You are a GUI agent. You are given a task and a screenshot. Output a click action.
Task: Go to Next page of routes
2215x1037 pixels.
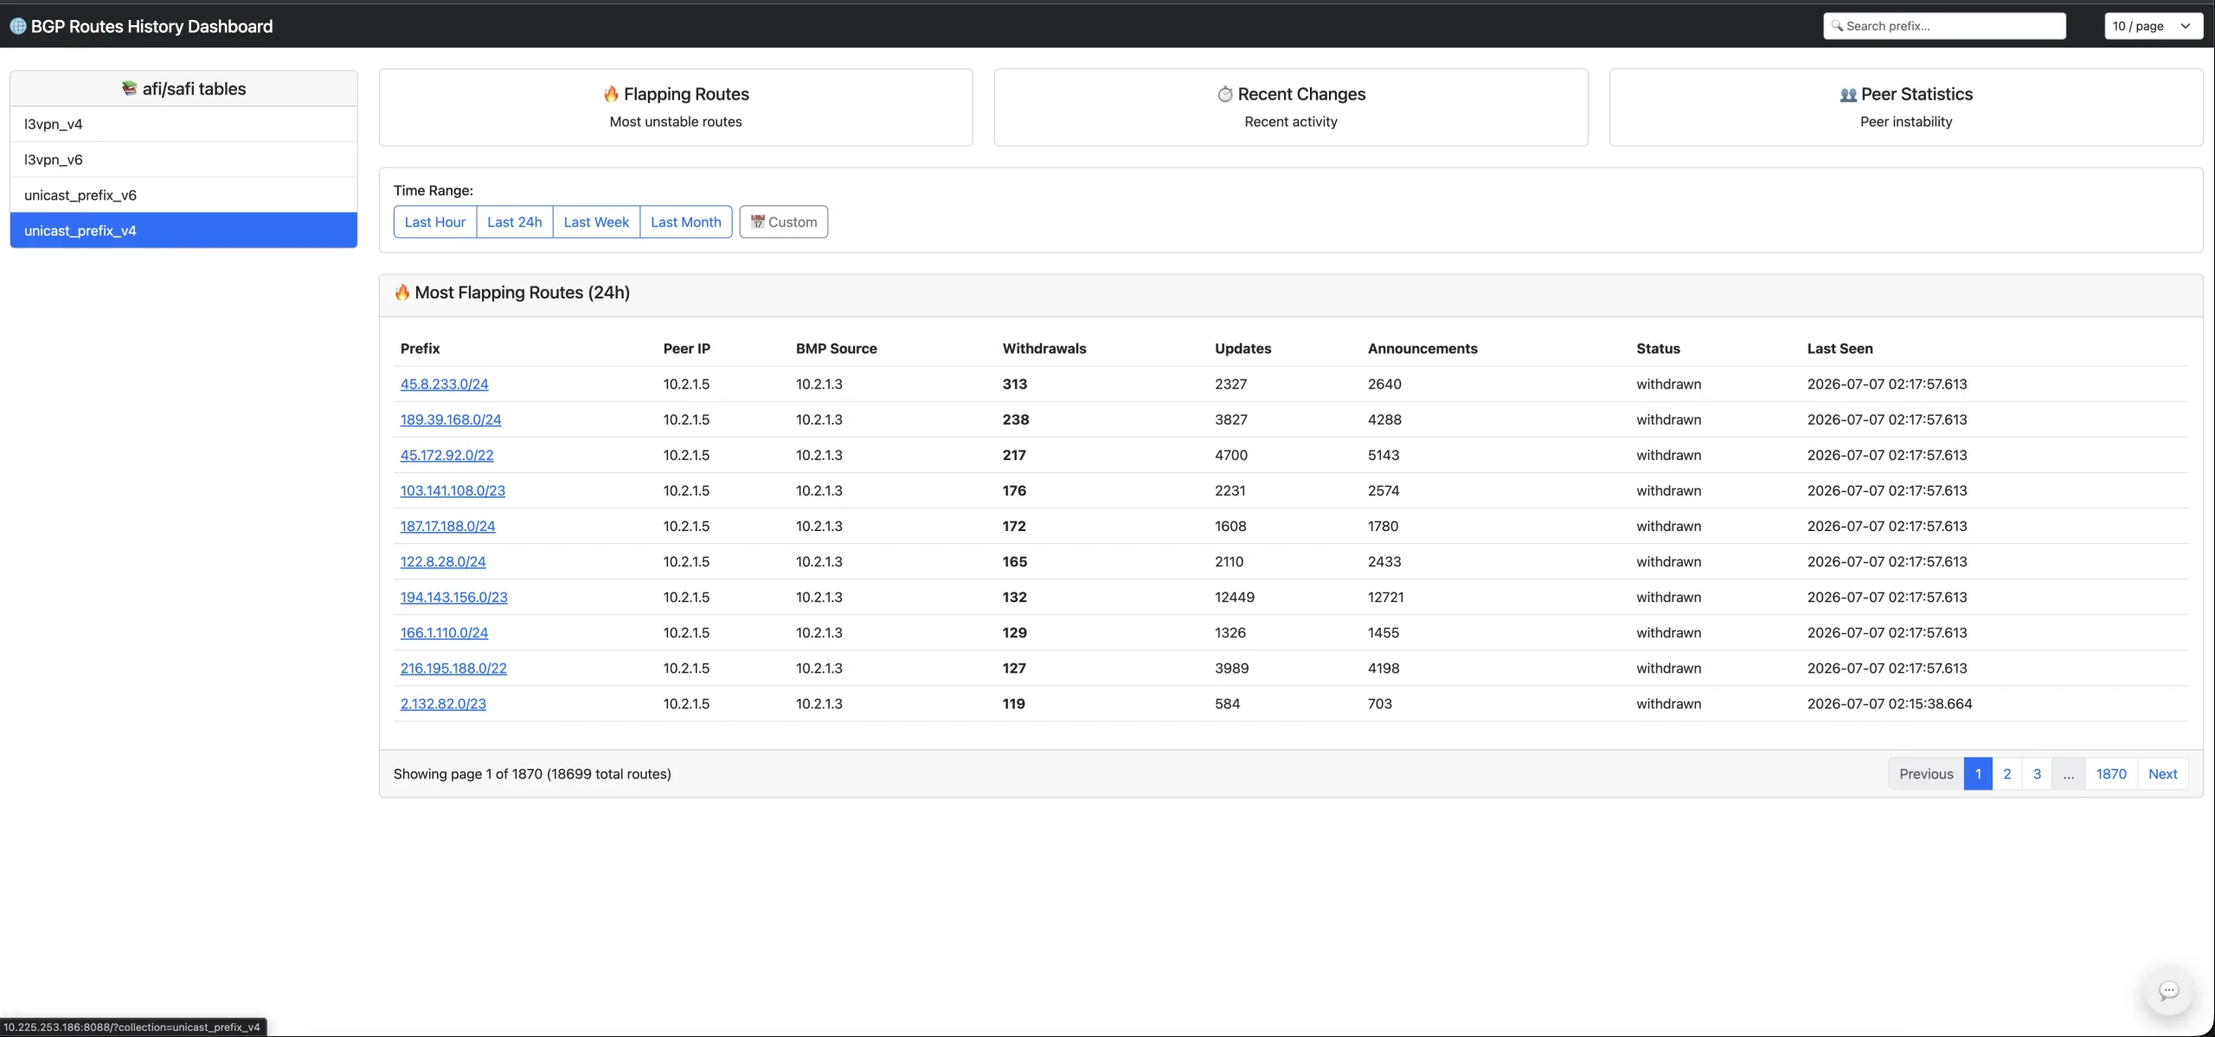(2162, 774)
